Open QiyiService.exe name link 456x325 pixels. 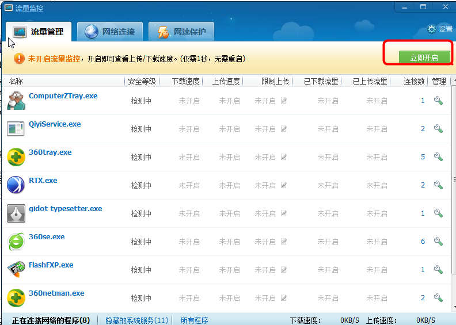point(55,124)
